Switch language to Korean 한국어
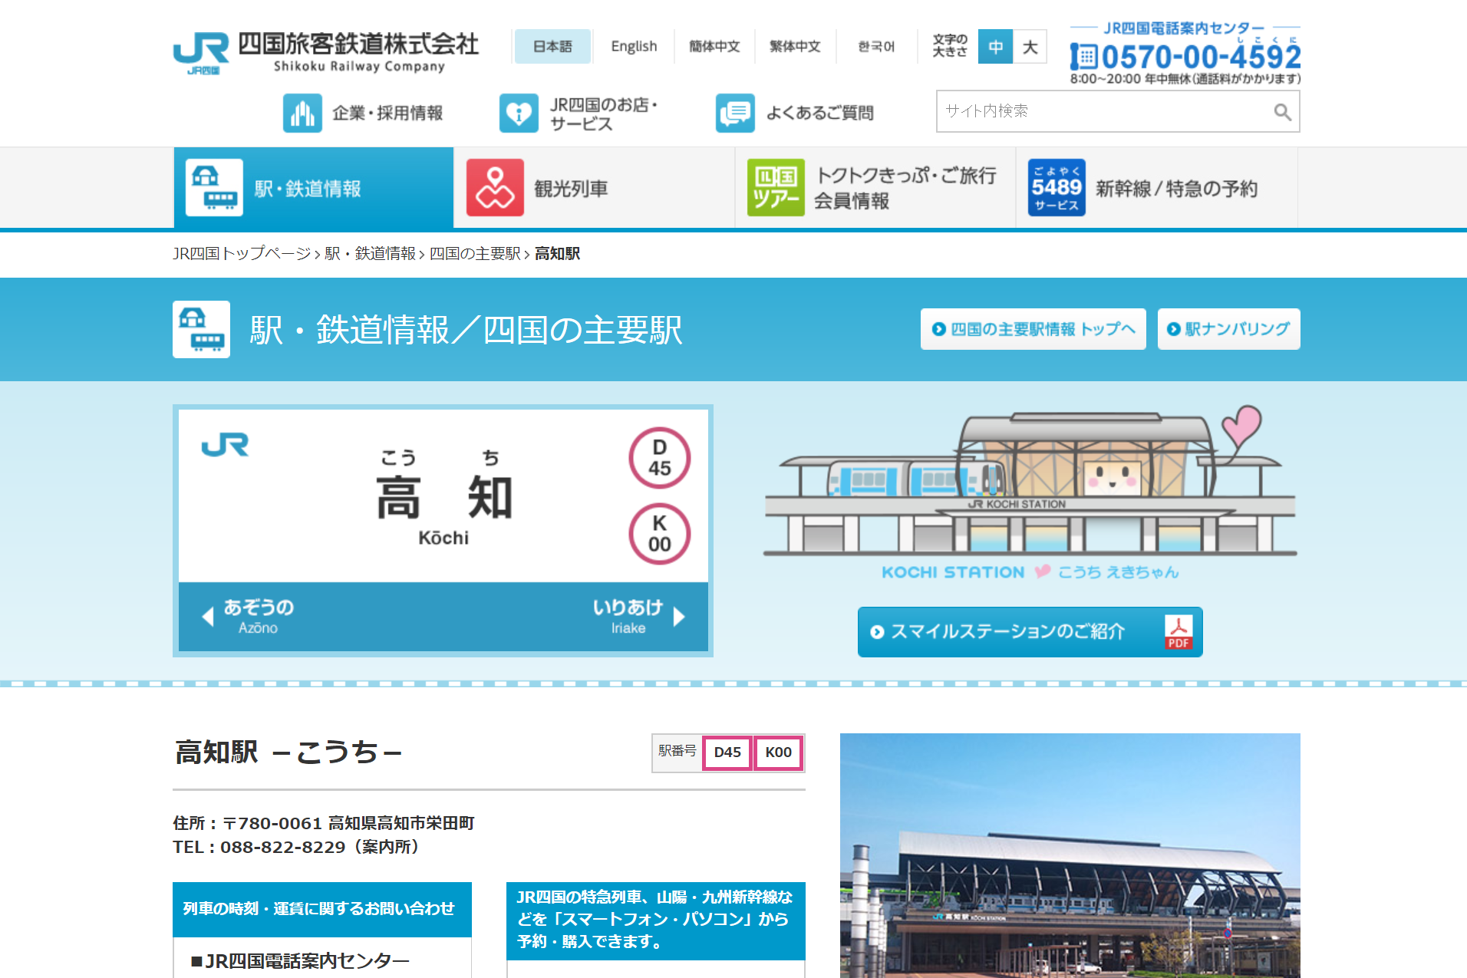The image size is (1467, 978). tap(876, 47)
